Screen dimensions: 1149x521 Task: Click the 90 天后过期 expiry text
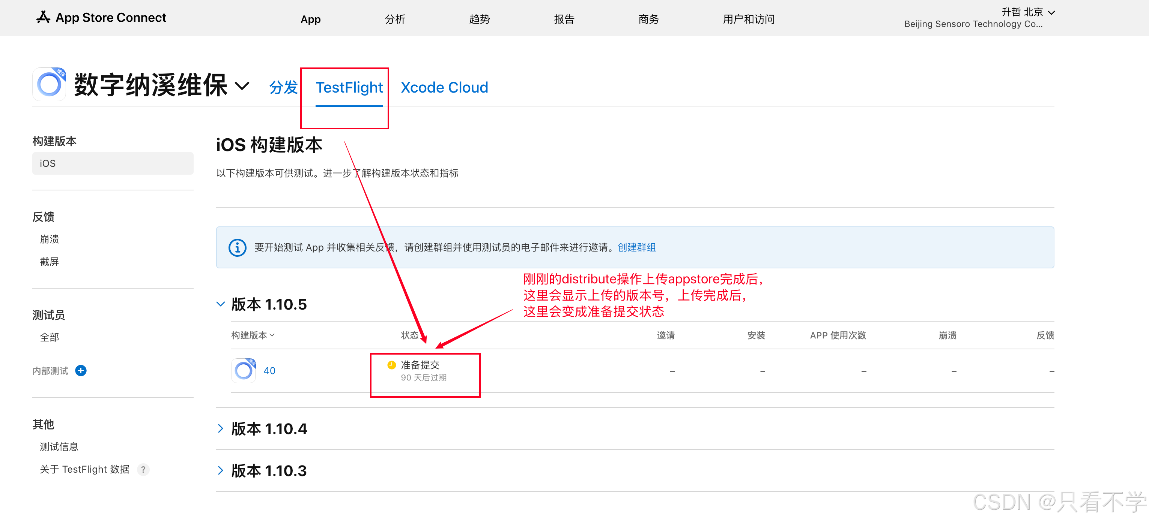pyautogui.click(x=424, y=377)
